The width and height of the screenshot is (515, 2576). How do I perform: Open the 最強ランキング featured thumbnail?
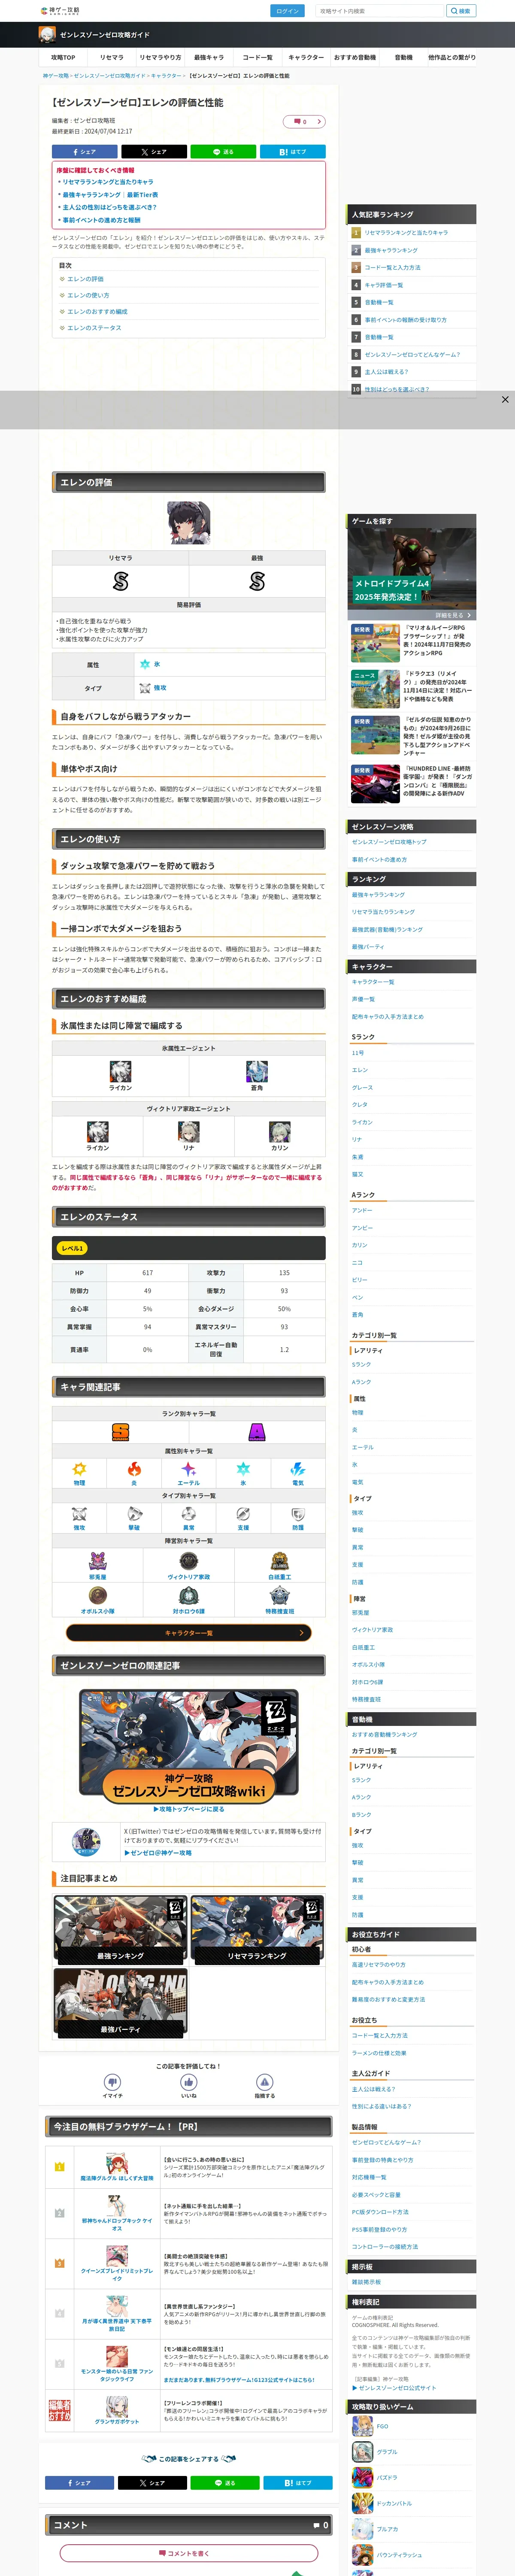tap(120, 1929)
